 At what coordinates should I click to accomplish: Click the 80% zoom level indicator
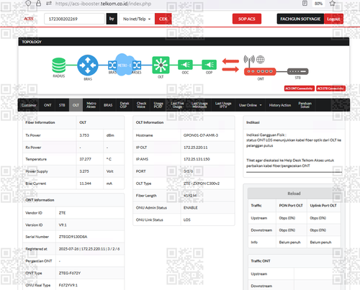[x=318, y=4]
